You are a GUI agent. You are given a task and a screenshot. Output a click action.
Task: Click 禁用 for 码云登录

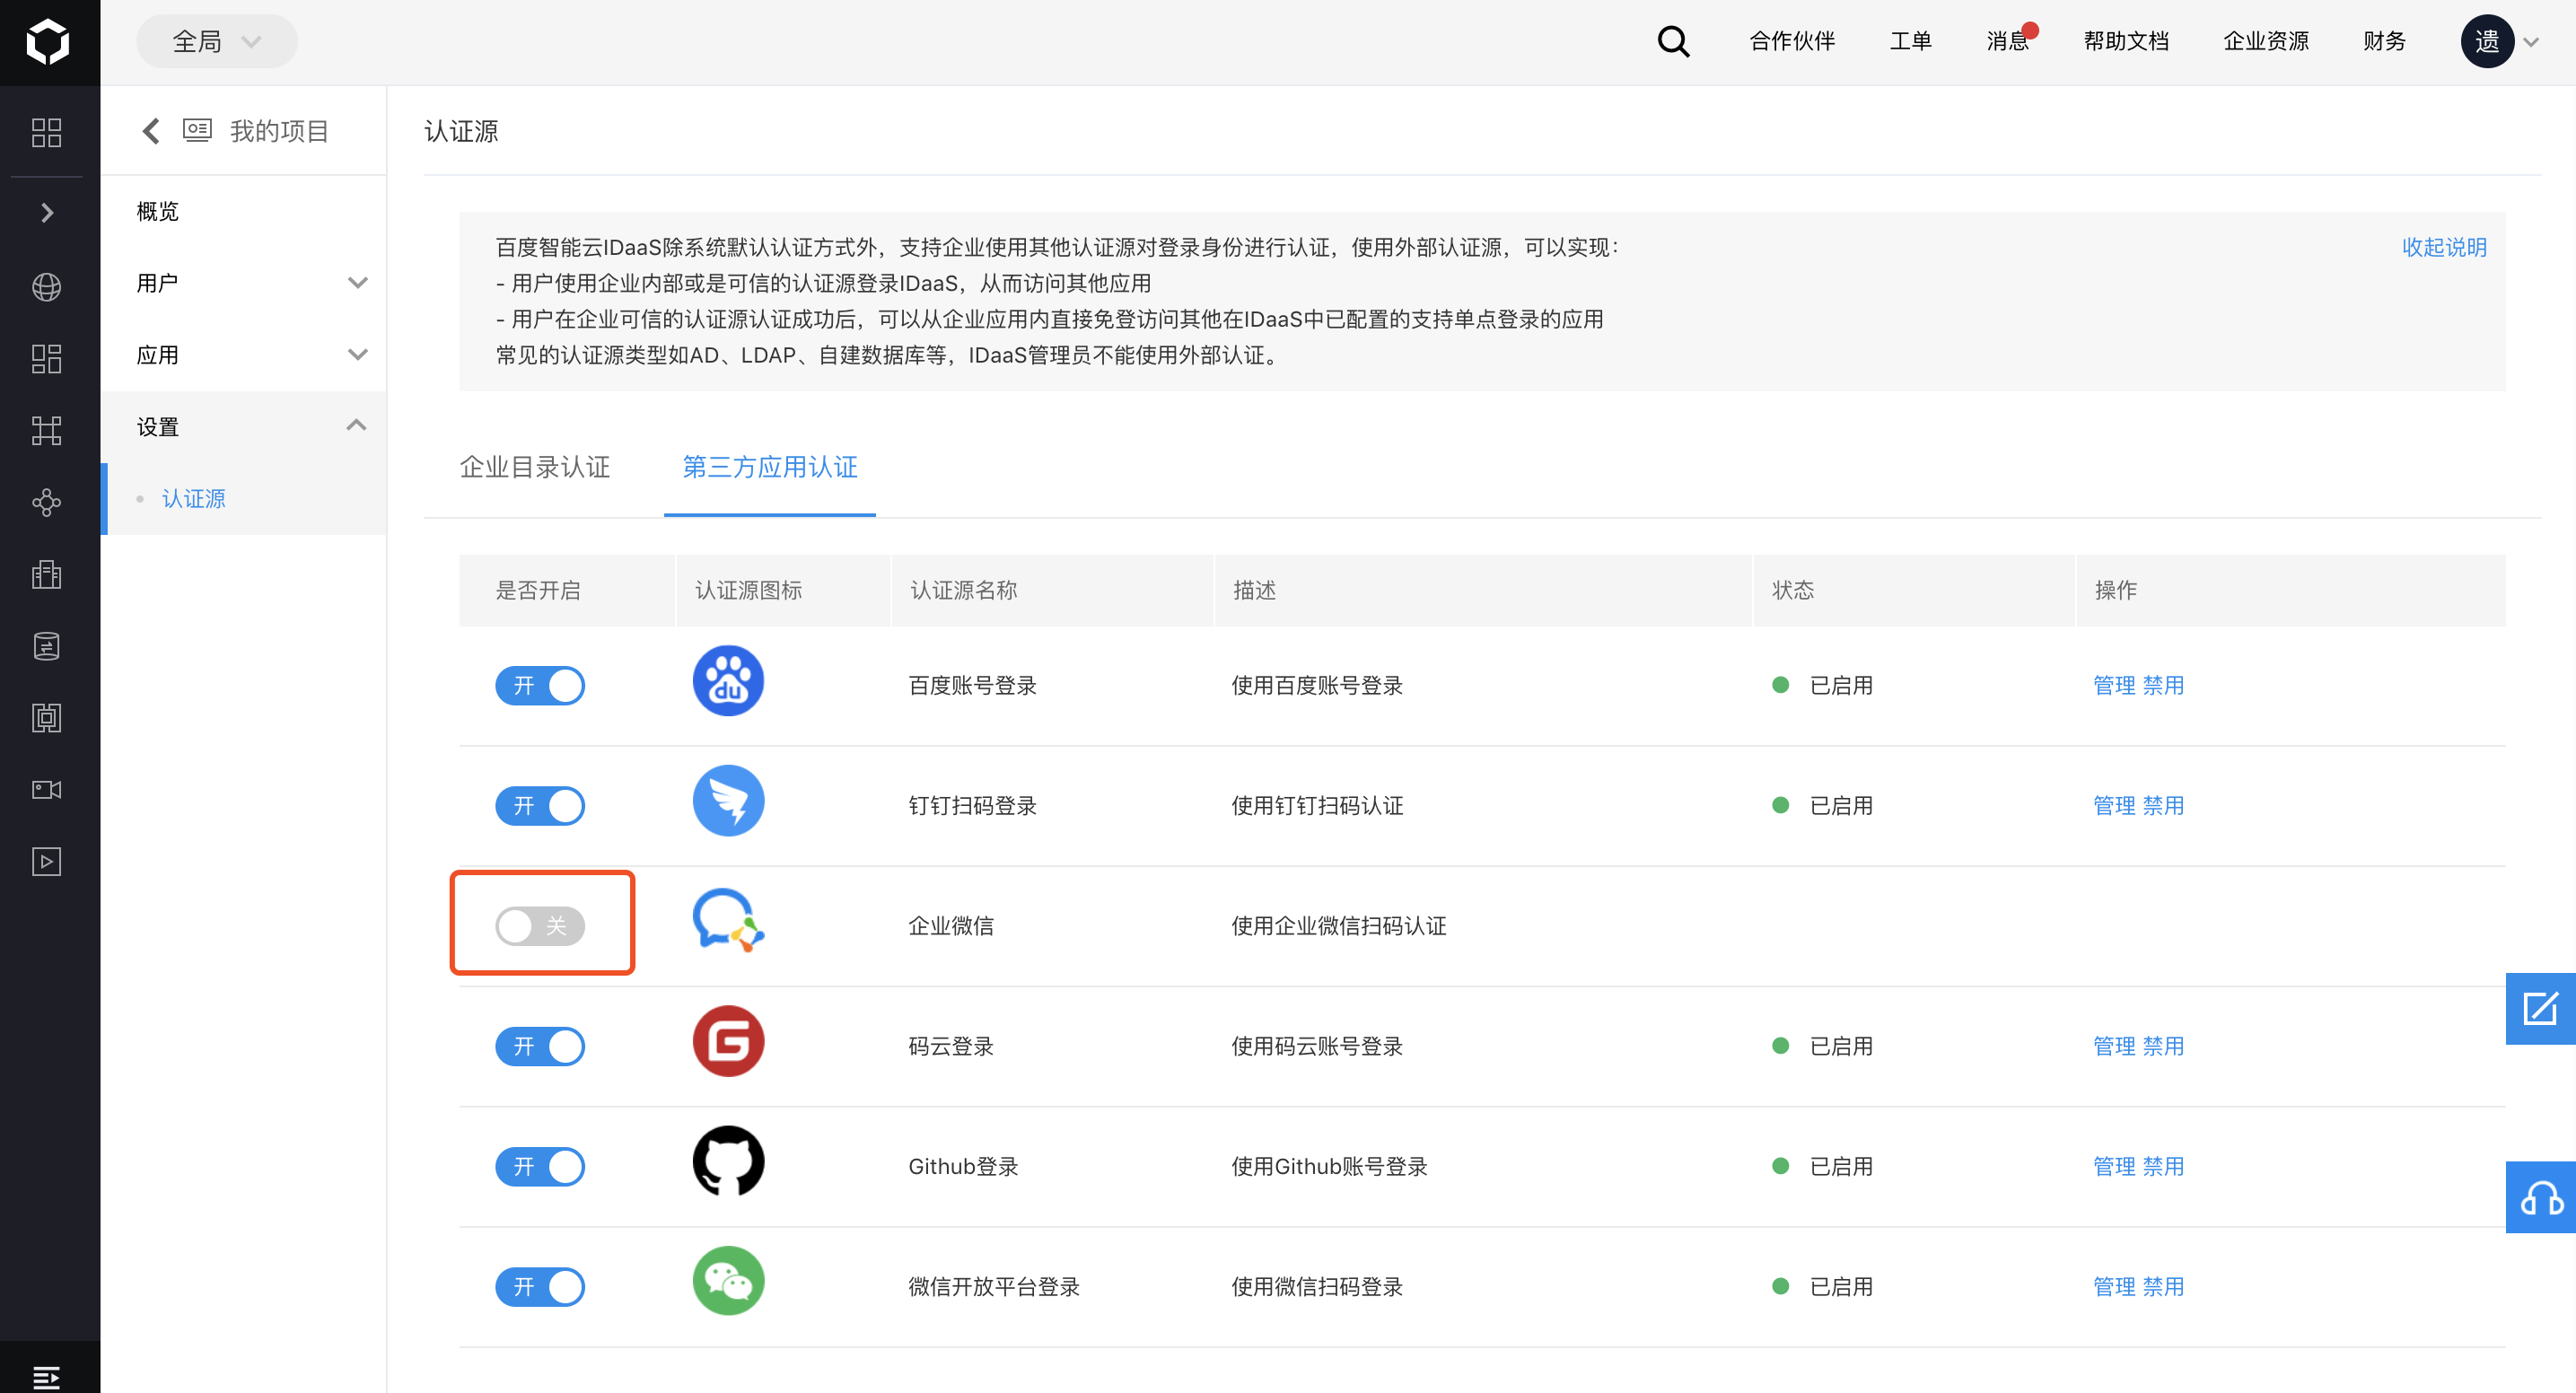pyautogui.click(x=2163, y=1046)
